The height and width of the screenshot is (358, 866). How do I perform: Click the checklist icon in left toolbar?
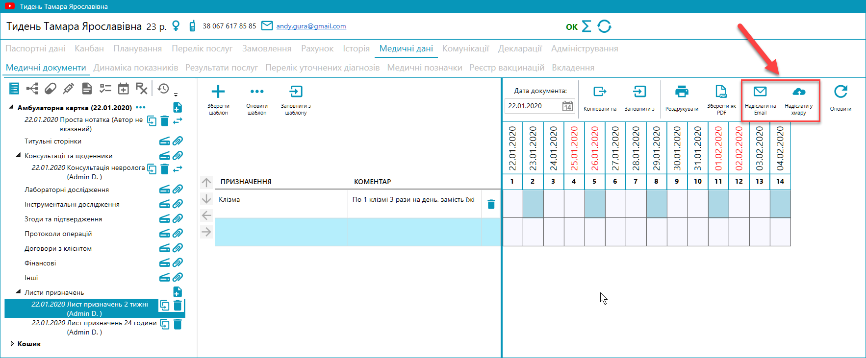(x=105, y=89)
